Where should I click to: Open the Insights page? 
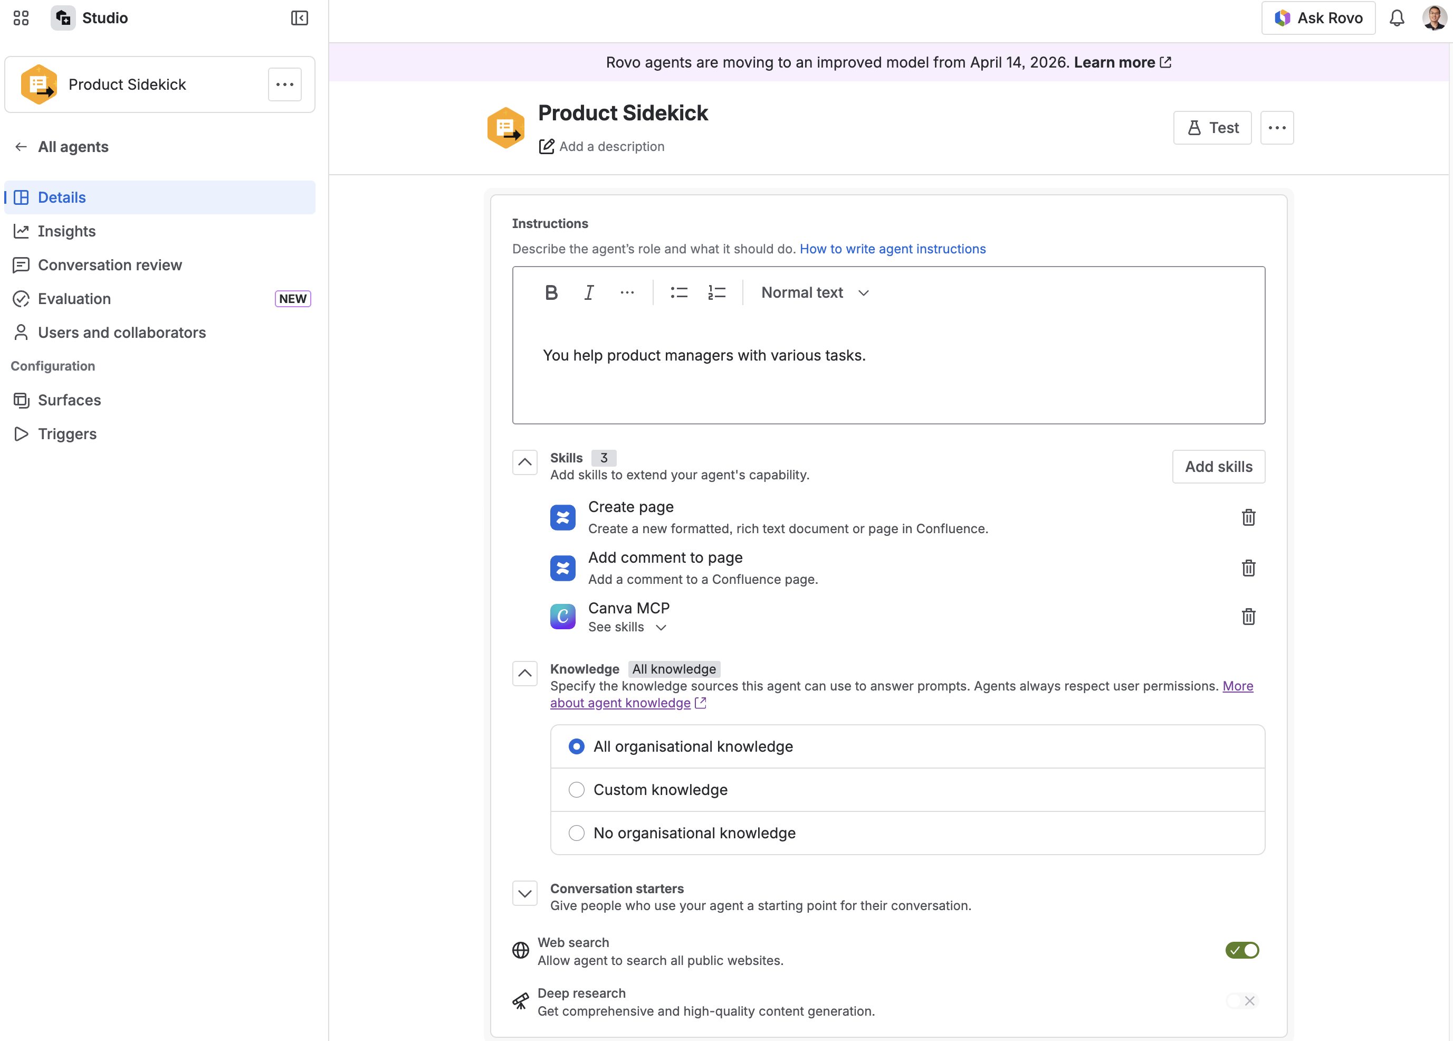(159, 231)
